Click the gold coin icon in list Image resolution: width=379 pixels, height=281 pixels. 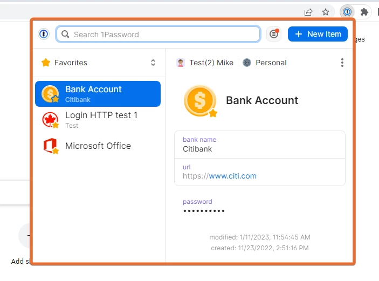[x=50, y=94]
